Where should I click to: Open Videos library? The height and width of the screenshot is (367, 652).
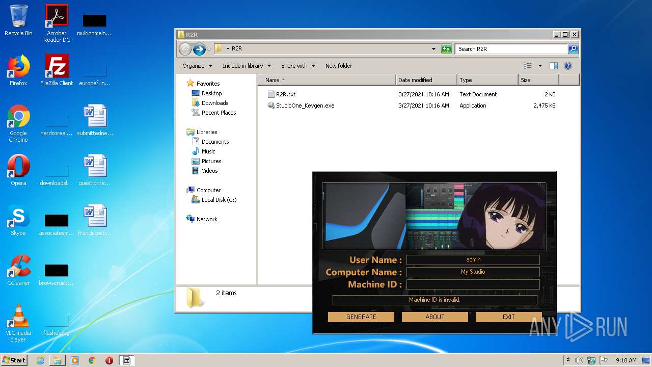click(x=205, y=171)
